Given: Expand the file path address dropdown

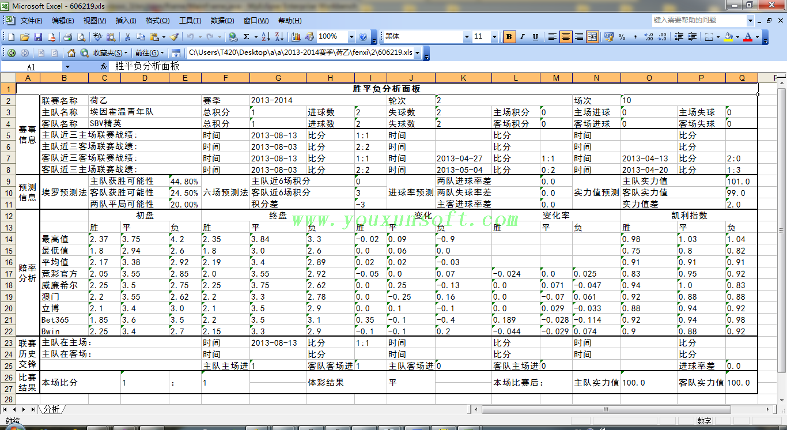Looking at the screenshot, I should coord(418,52).
